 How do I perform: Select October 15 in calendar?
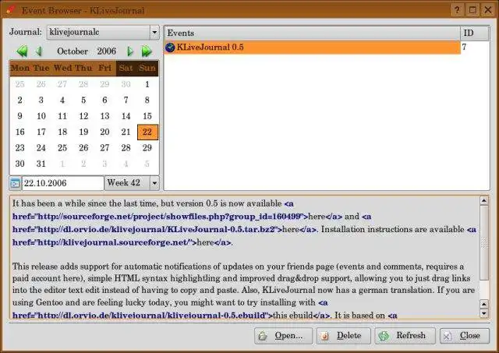coord(147,116)
